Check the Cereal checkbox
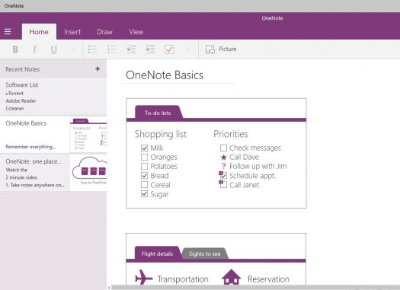The image size is (400, 290). [144, 185]
